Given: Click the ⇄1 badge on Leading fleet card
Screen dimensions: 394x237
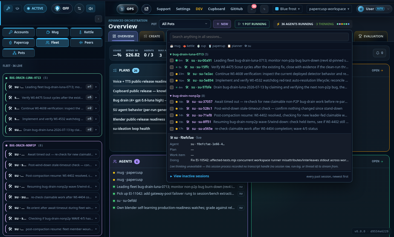Looking at the screenshot, I should pyautogui.click(x=89, y=87).
